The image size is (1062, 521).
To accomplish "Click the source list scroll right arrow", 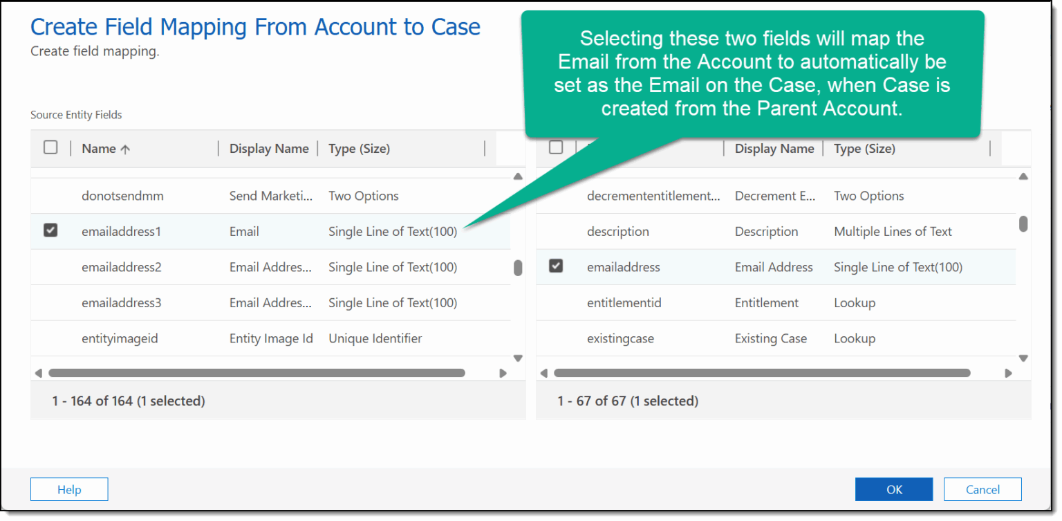I will [503, 373].
